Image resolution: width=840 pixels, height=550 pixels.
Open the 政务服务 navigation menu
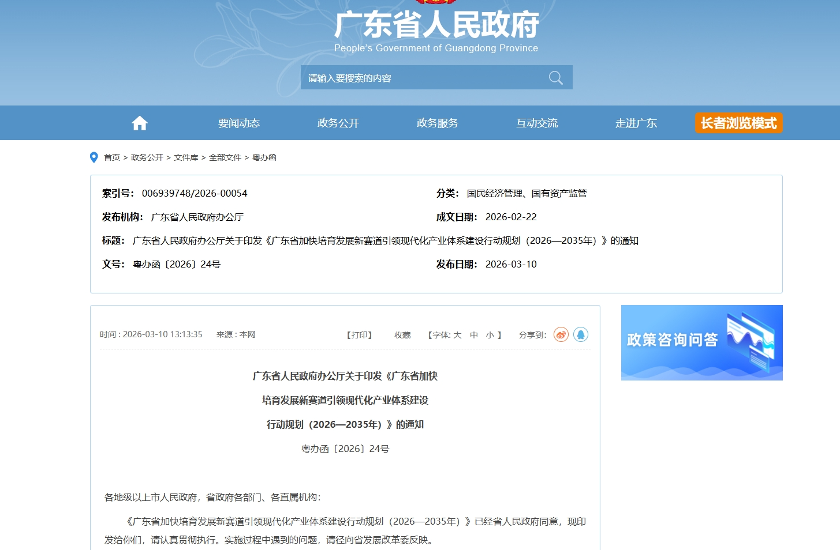(437, 122)
